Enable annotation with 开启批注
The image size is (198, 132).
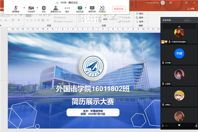coord(102,9)
